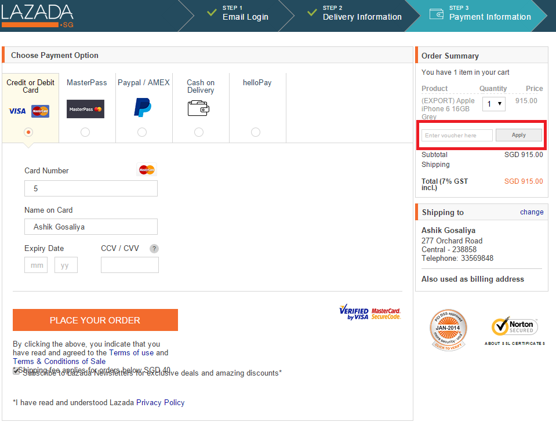
Task: Click the Apply voucher button
Action: click(518, 135)
